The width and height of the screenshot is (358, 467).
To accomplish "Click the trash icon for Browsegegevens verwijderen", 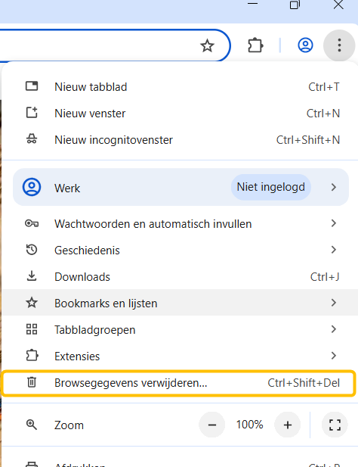I will coord(32,382).
